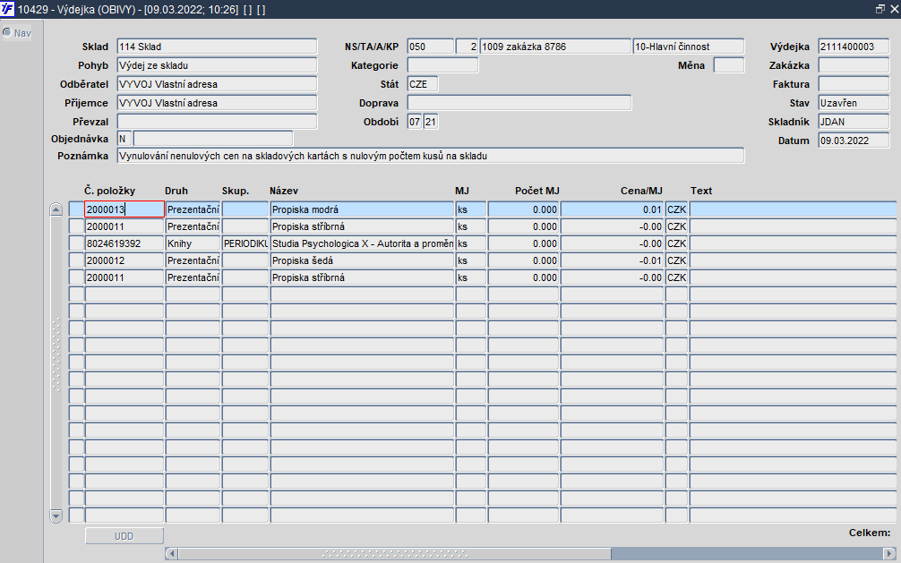Click the name cell 'Propiska šedá'
The width and height of the screenshot is (901, 563).
[362, 260]
